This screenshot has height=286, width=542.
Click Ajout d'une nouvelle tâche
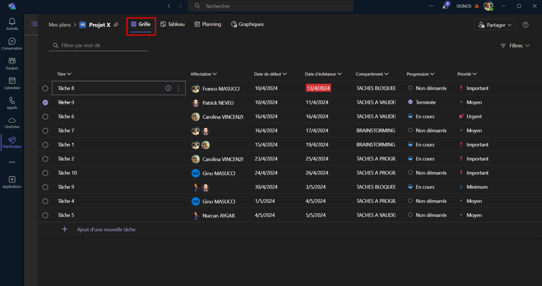point(106,229)
